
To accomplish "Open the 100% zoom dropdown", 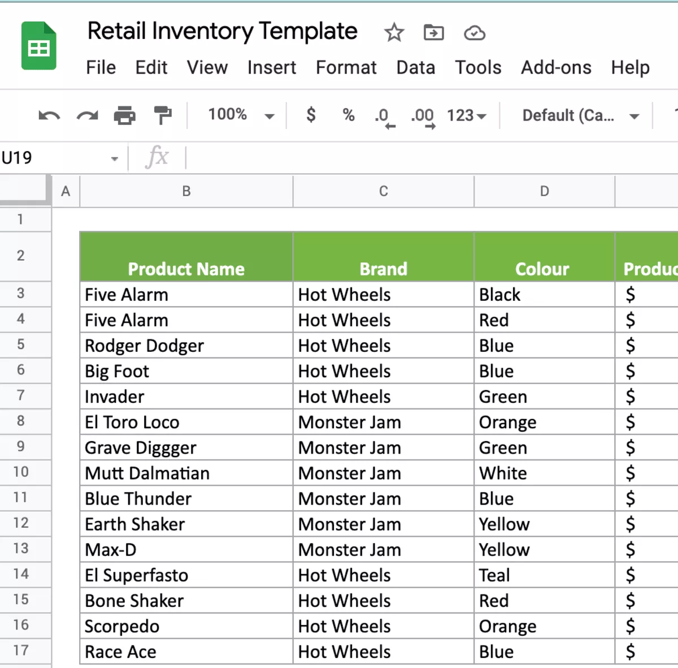I will (241, 115).
